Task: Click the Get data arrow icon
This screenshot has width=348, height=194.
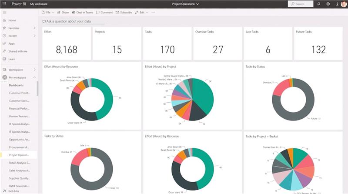Action: 4,191
